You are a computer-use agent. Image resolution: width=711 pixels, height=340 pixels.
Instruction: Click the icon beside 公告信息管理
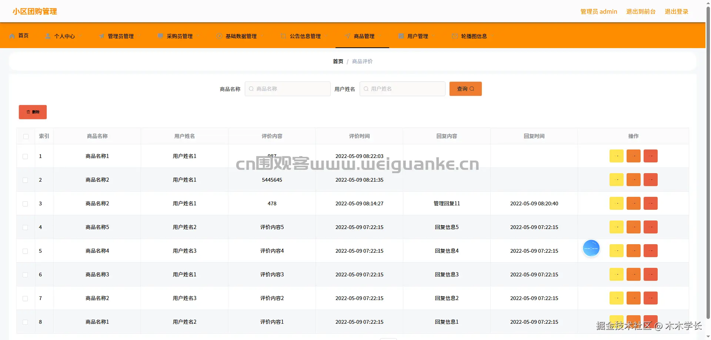point(284,36)
